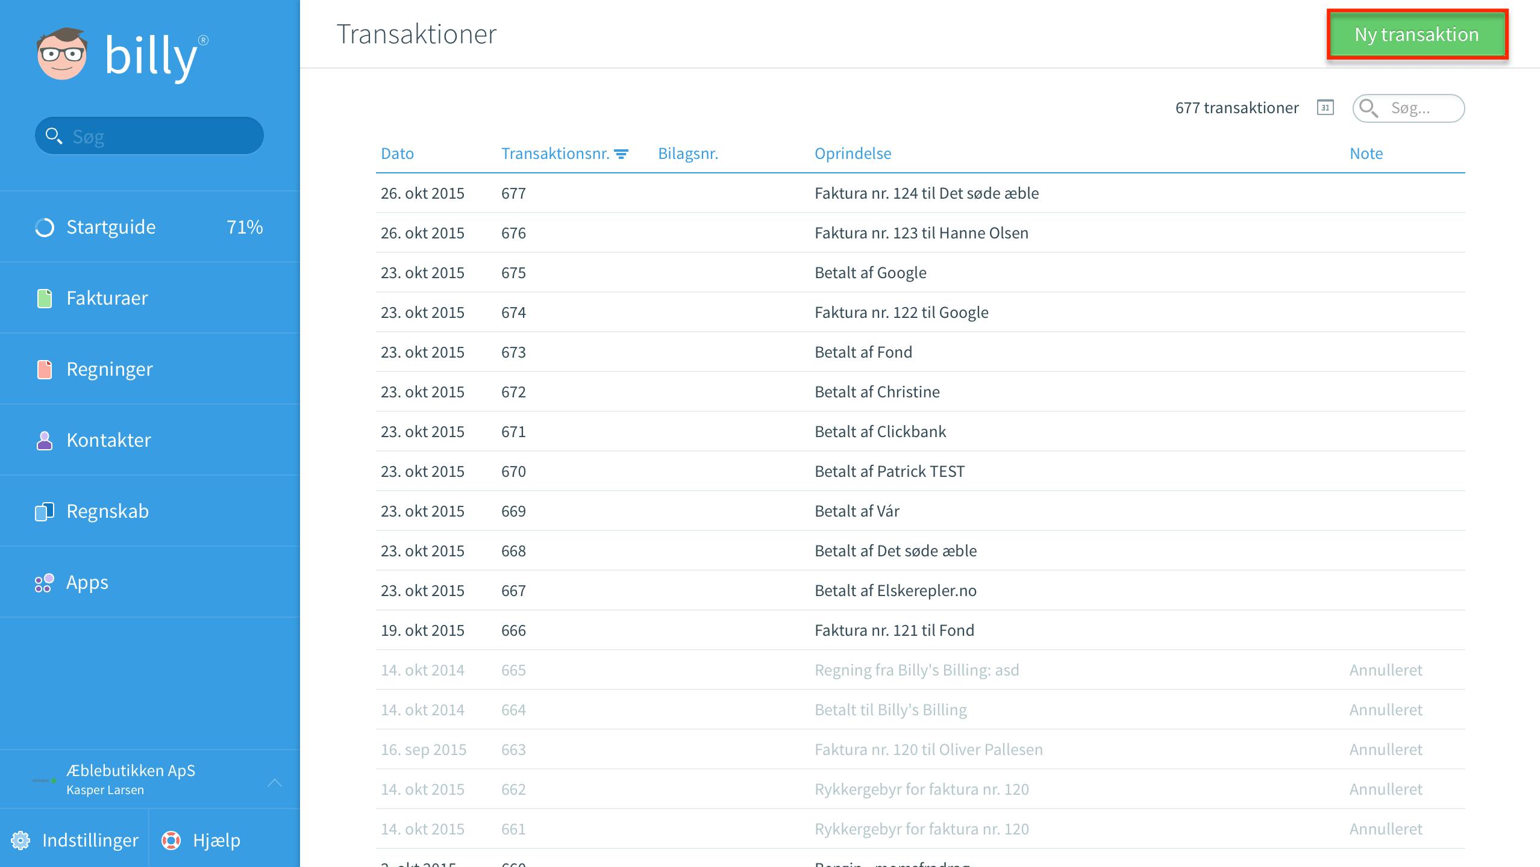
Task: Open cancelled Betalt til Billy's Billing
Action: [x=921, y=710]
